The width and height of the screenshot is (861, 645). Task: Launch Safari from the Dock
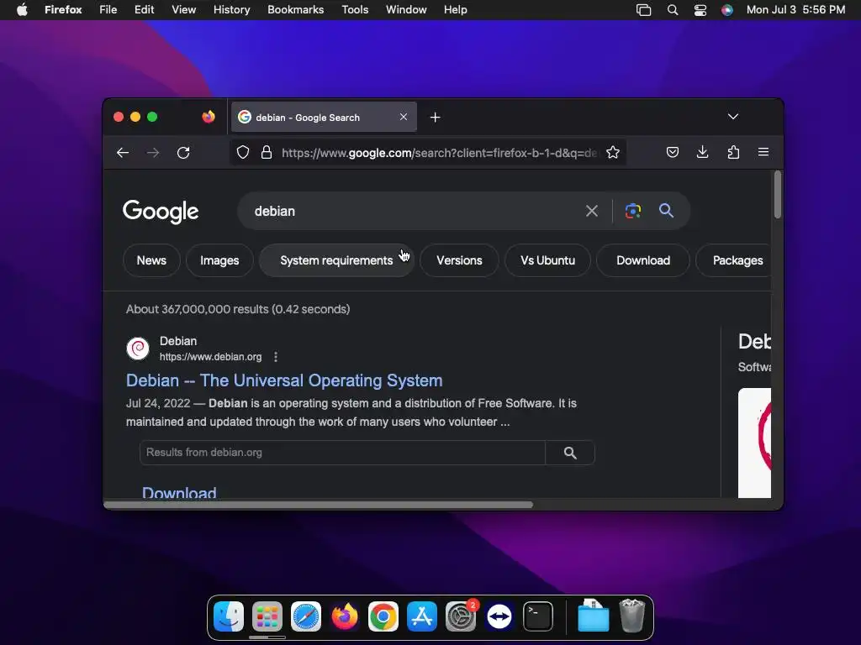pos(306,616)
